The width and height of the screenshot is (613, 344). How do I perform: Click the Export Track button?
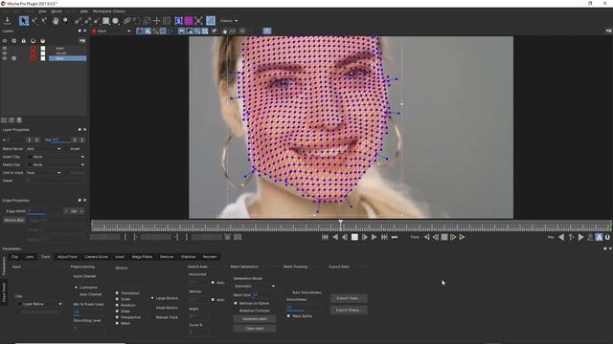(x=349, y=298)
